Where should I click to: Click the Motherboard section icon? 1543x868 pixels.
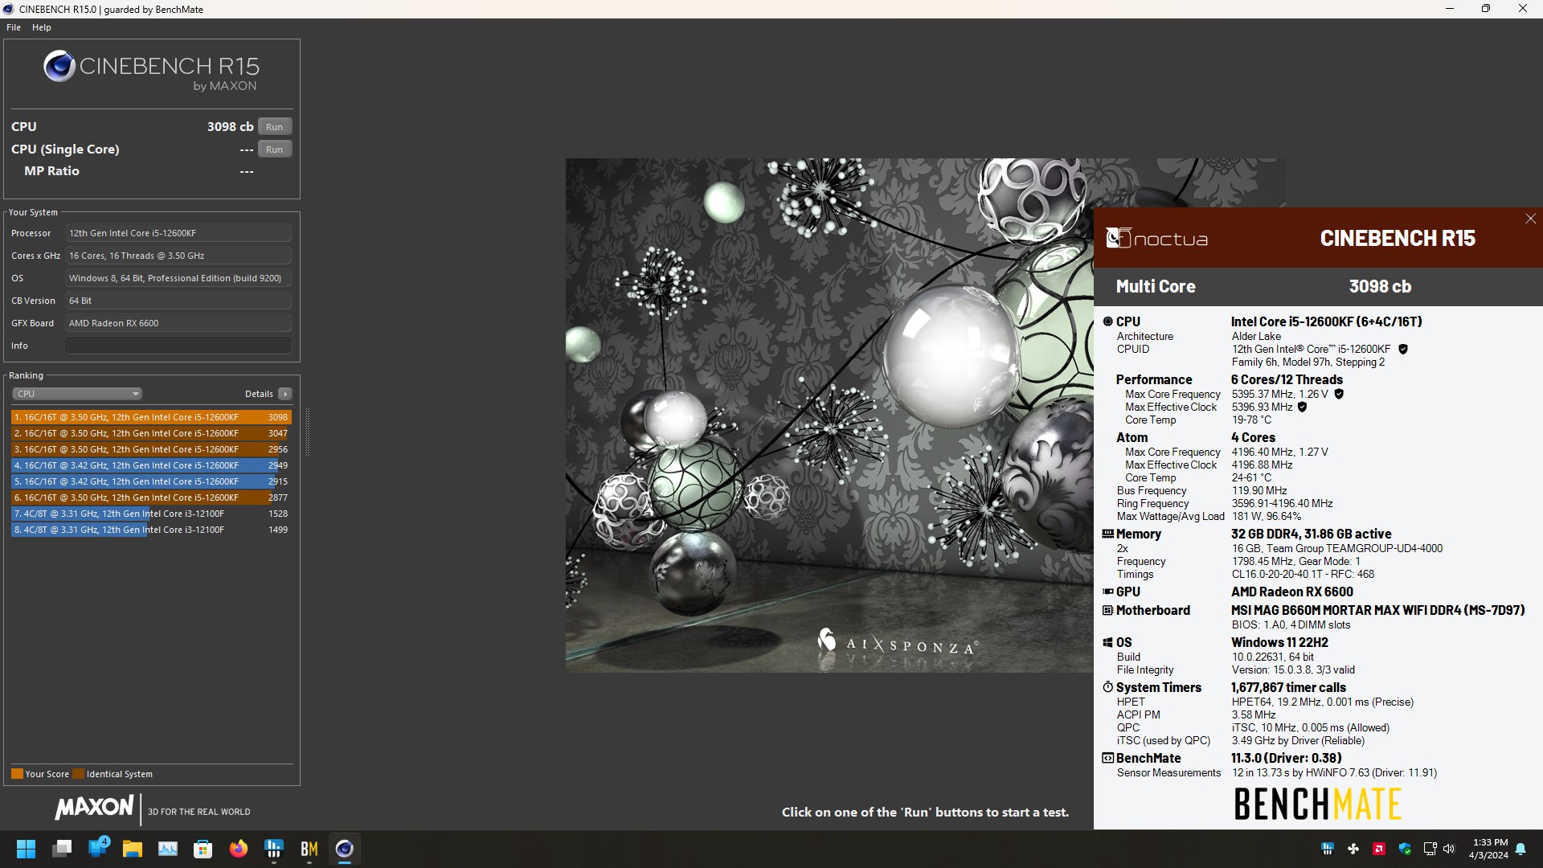(1107, 610)
